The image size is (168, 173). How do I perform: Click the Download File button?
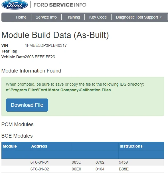click(x=27, y=105)
